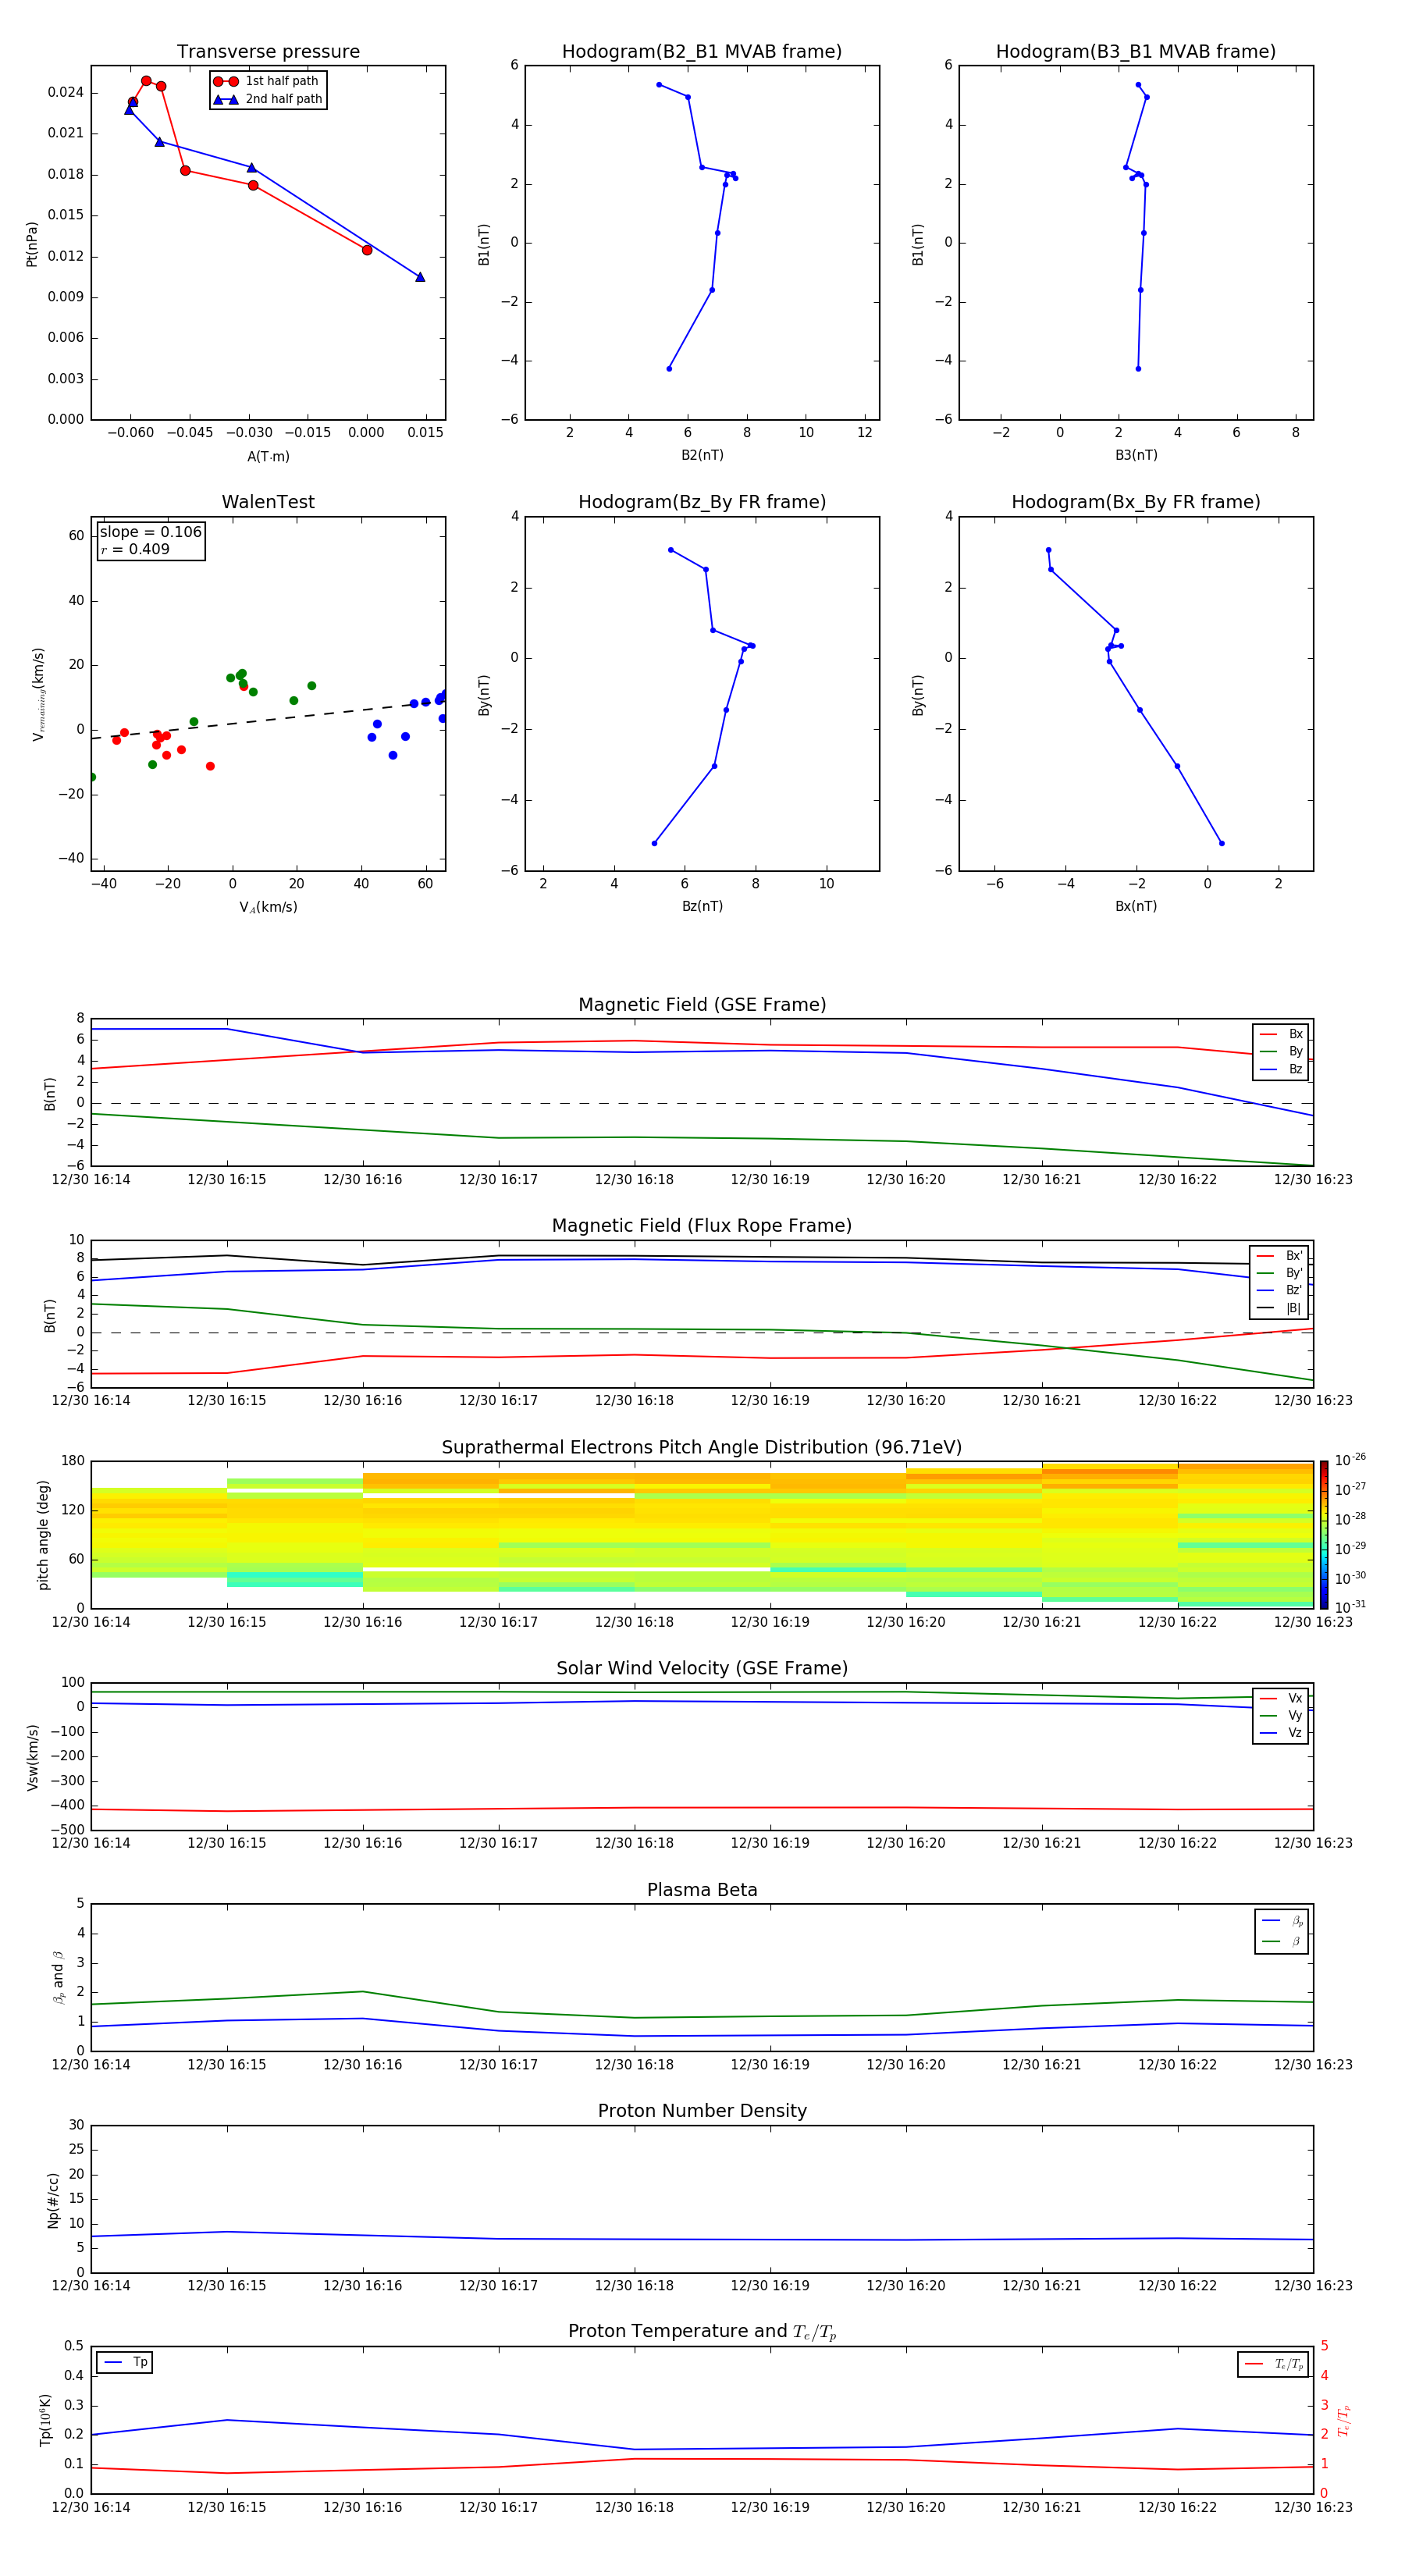This screenshot has width=1405, height=2576.
Task: Select the Vy entry in velocity legend
Action: pyautogui.click(x=1281, y=1716)
